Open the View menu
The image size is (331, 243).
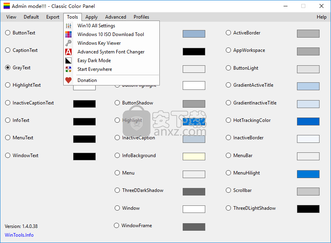(x=11, y=17)
